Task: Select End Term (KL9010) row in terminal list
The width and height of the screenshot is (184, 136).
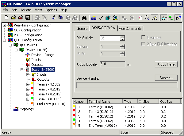Action: point(127,126)
